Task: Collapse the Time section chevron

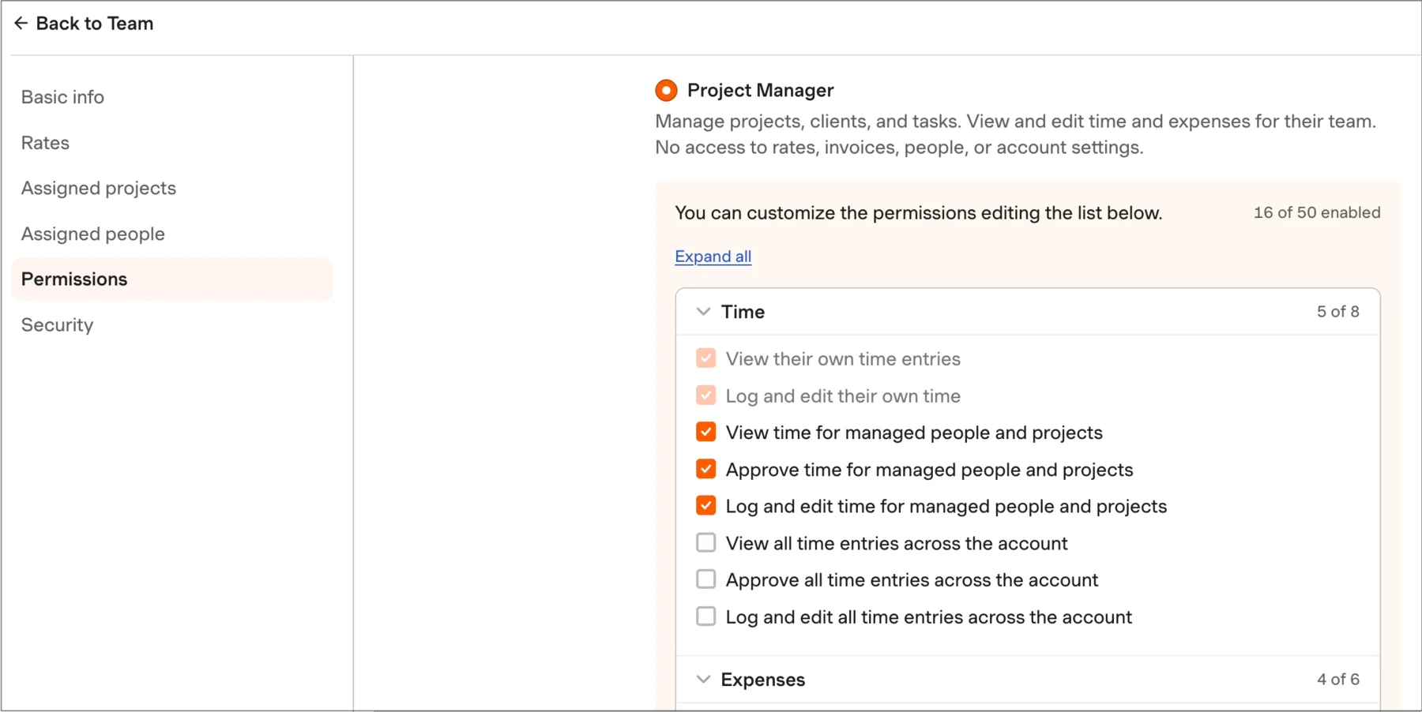Action: click(x=703, y=312)
